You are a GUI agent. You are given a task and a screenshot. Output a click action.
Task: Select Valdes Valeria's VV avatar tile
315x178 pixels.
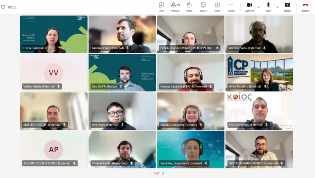click(54, 73)
